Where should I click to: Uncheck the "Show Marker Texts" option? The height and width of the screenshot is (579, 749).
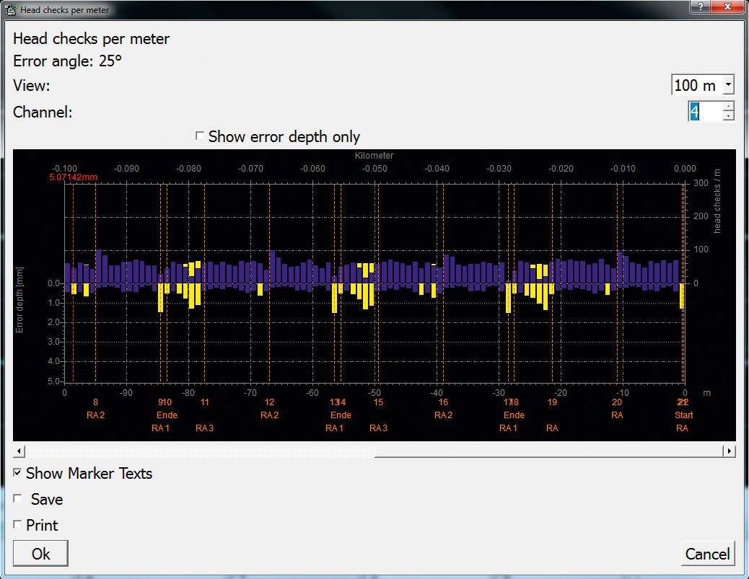pos(18,474)
